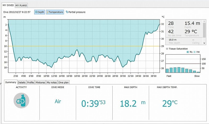
Task: Collapse the Tissue Saturation section
Action: click(167, 49)
